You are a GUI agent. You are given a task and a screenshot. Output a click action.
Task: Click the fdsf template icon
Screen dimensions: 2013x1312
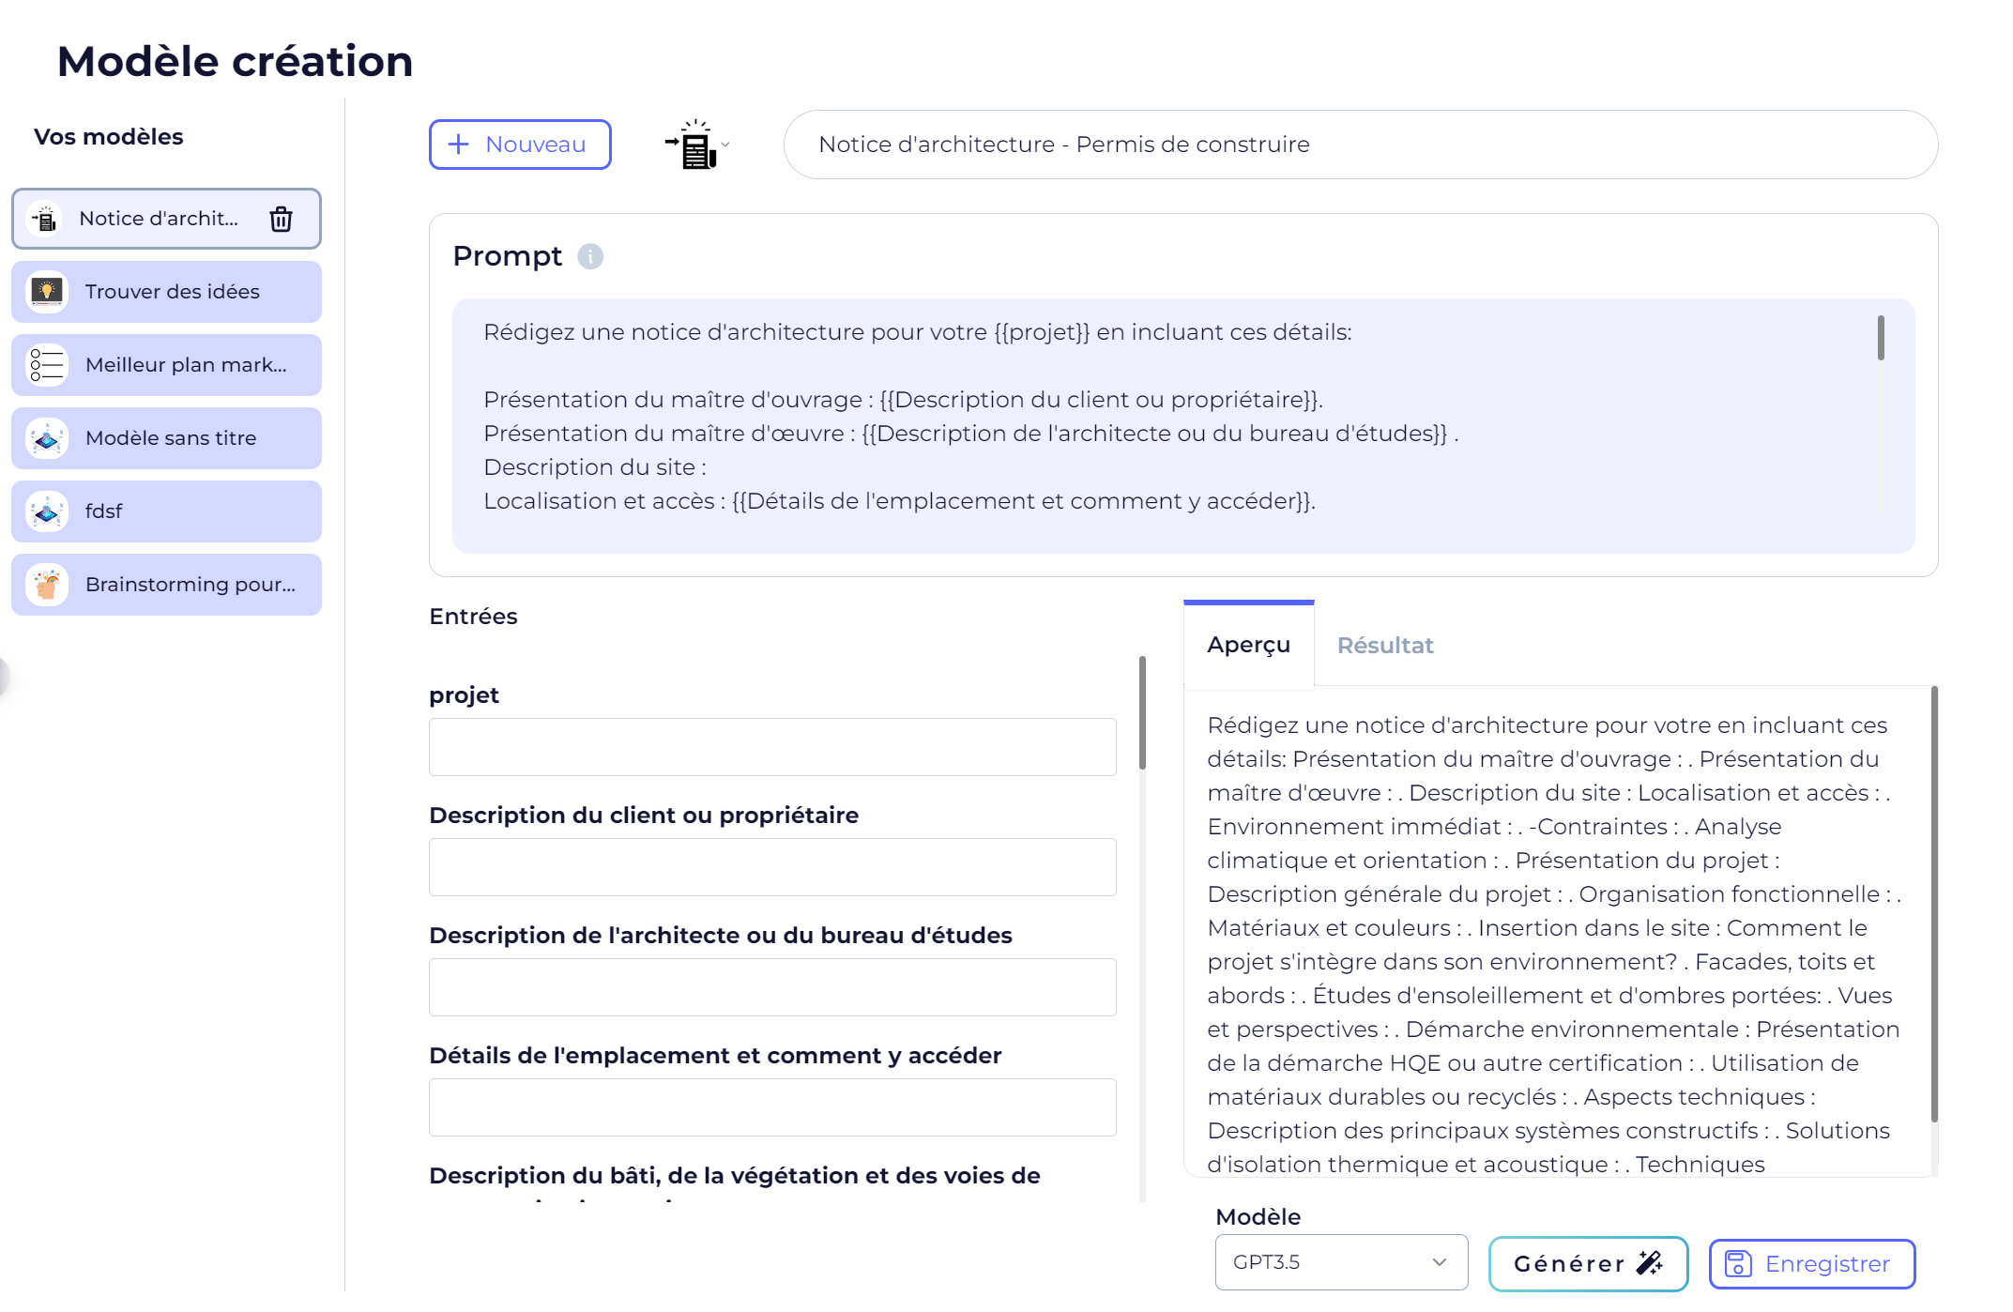[x=47, y=511]
